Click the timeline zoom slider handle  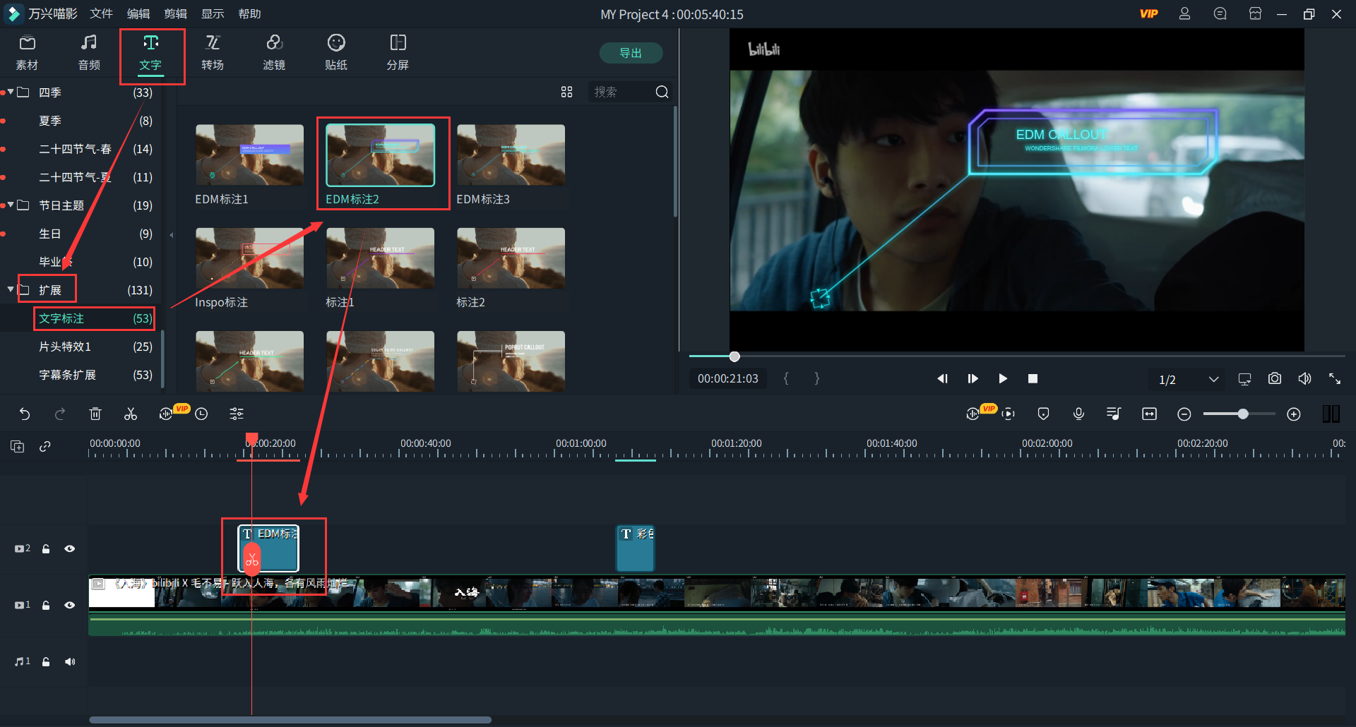pos(1243,414)
